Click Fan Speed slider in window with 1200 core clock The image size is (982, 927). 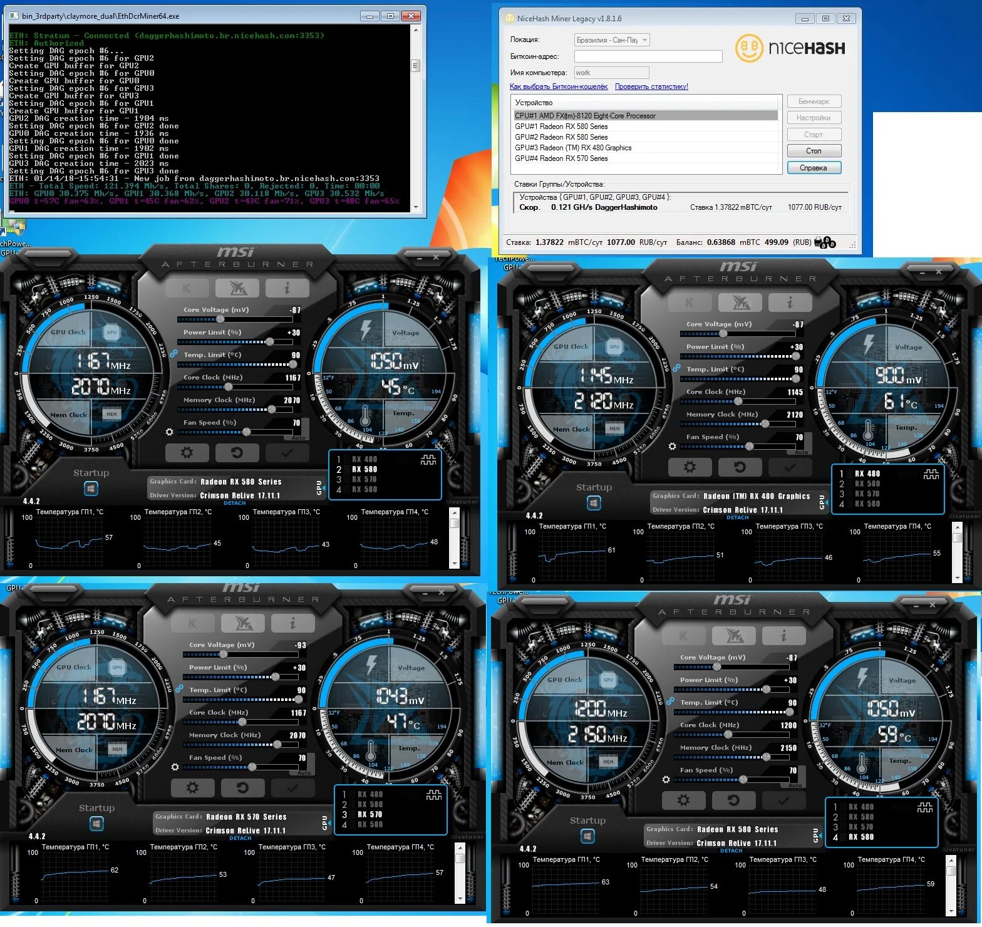[x=731, y=780]
